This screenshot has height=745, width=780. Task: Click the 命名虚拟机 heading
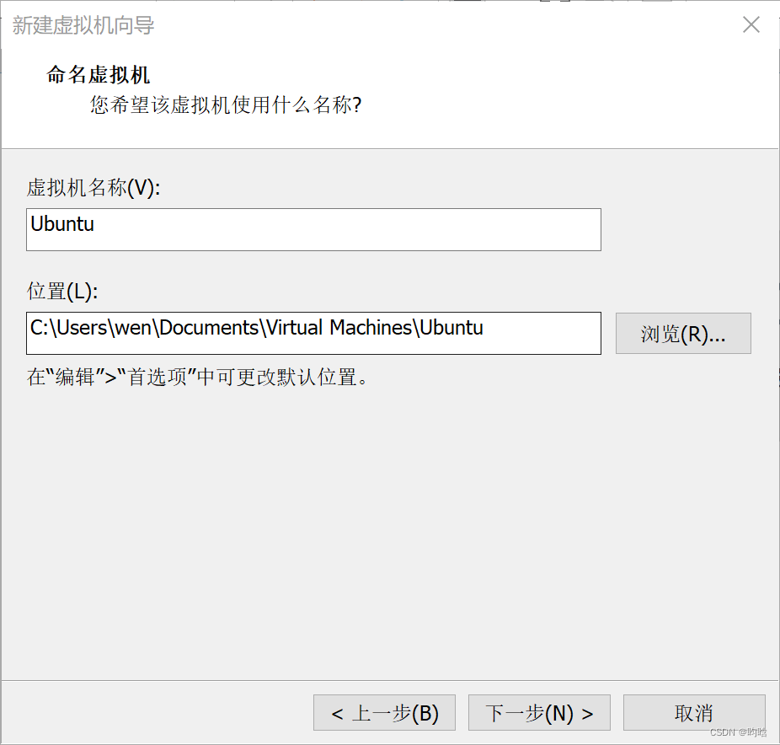tap(99, 75)
